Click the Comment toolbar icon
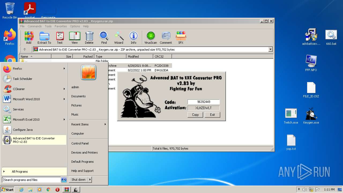The height and width of the screenshot is (193, 343). click(166, 38)
